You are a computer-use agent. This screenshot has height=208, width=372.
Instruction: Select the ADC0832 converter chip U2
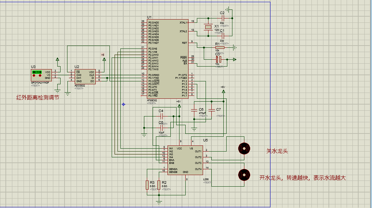click(x=85, y=77)
